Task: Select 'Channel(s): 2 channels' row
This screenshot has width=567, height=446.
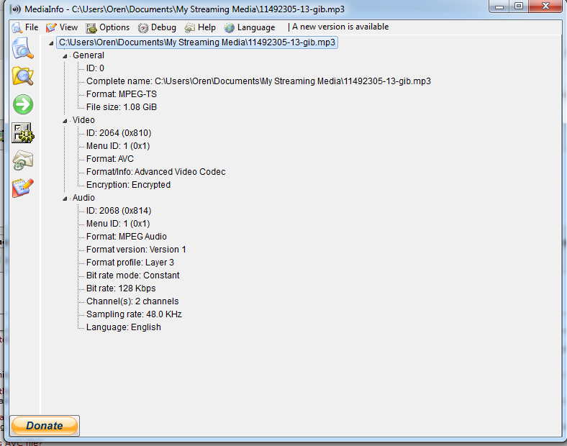Action: point(132,301)
